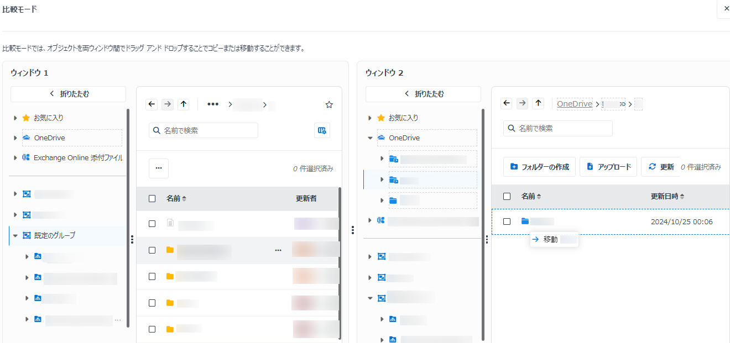The width and height of the screenshot is (730, 343).
Task: Navigate up one folder level in ウィンドウ 2
Action: (537, 103)
